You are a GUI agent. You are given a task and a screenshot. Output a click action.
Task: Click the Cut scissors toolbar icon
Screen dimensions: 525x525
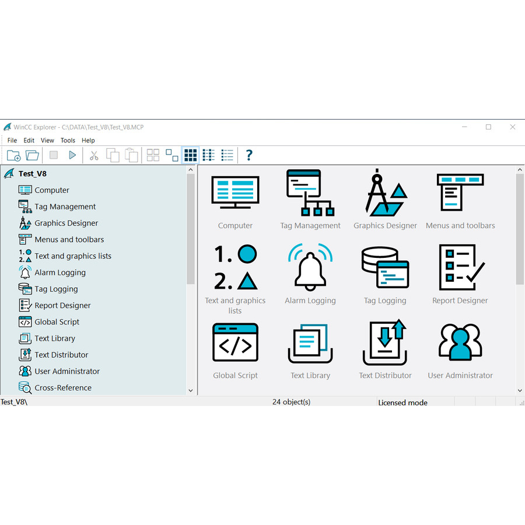pyautogui.click(x=94, y=155)
